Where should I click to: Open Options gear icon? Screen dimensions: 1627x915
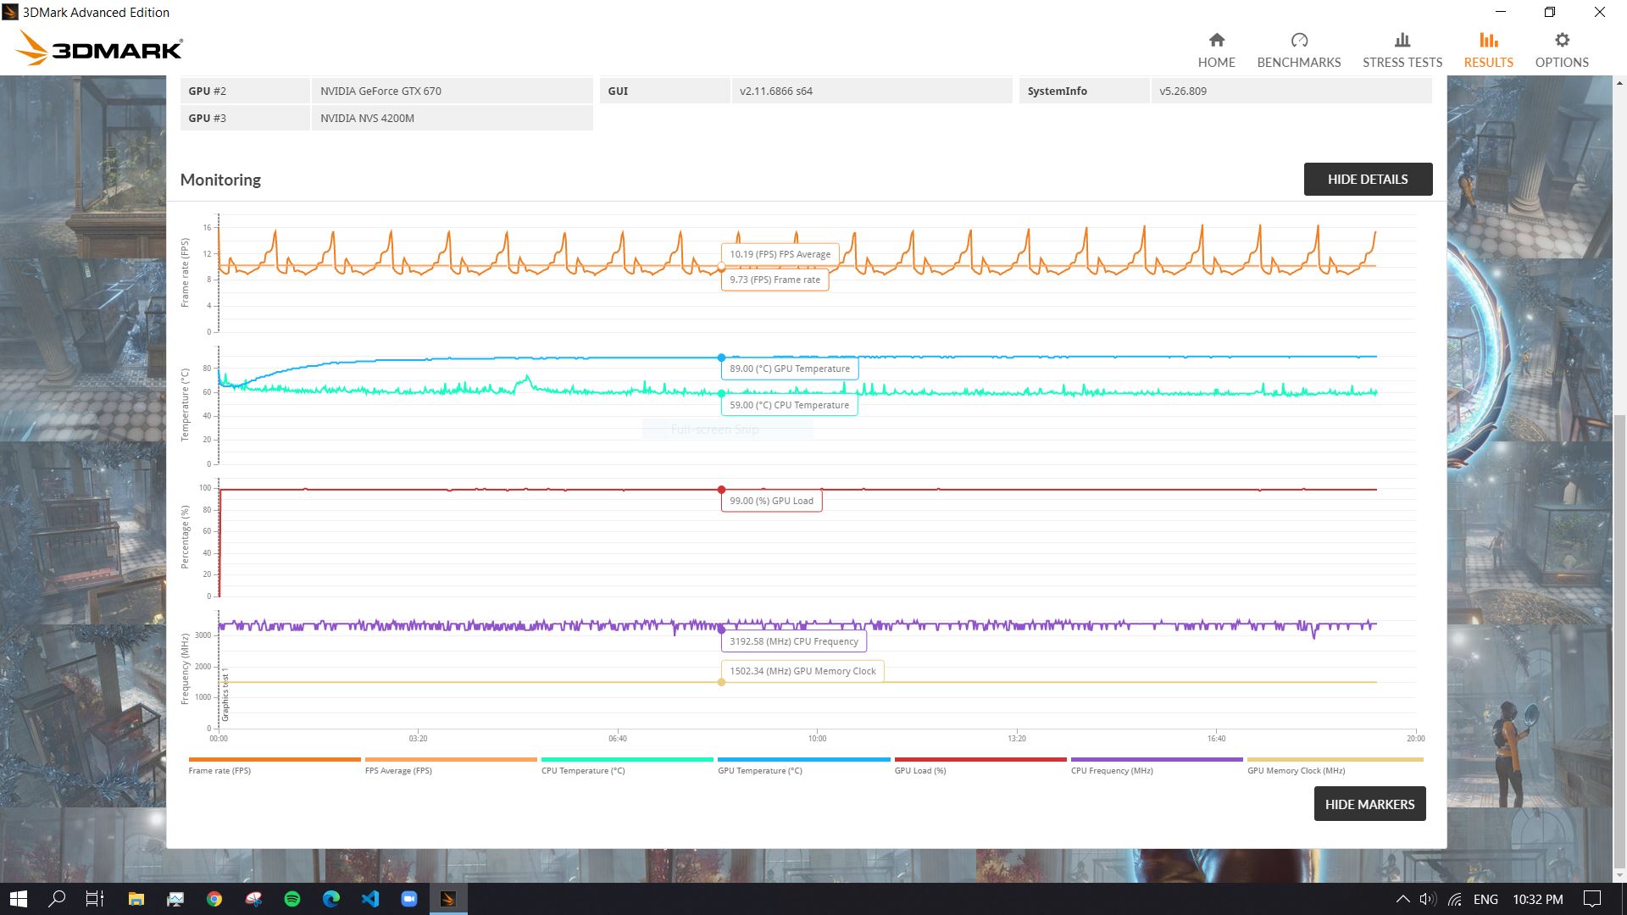click(x=1562, y=41)
